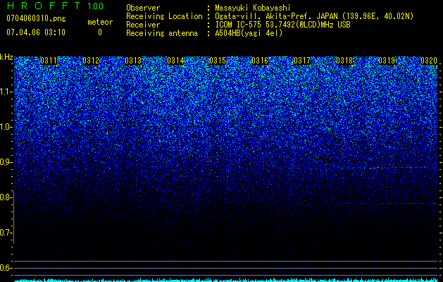Viewport: 443px width, 282px height.
Task: Select the filename 0704060310.png
Action: [36, 18]
